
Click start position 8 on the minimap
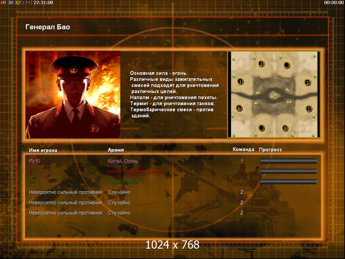pos(285,128)
